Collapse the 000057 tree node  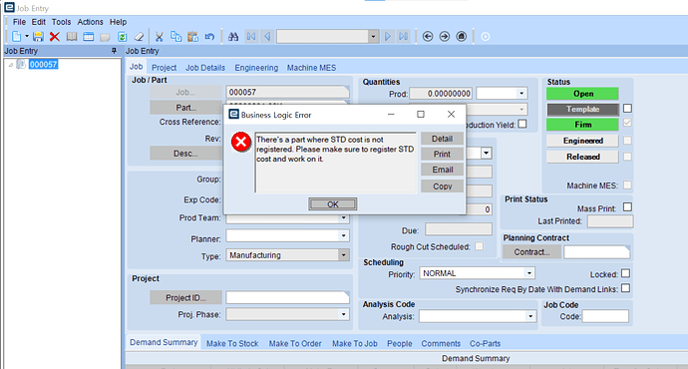pyautogui.click(x=11, y=65)
